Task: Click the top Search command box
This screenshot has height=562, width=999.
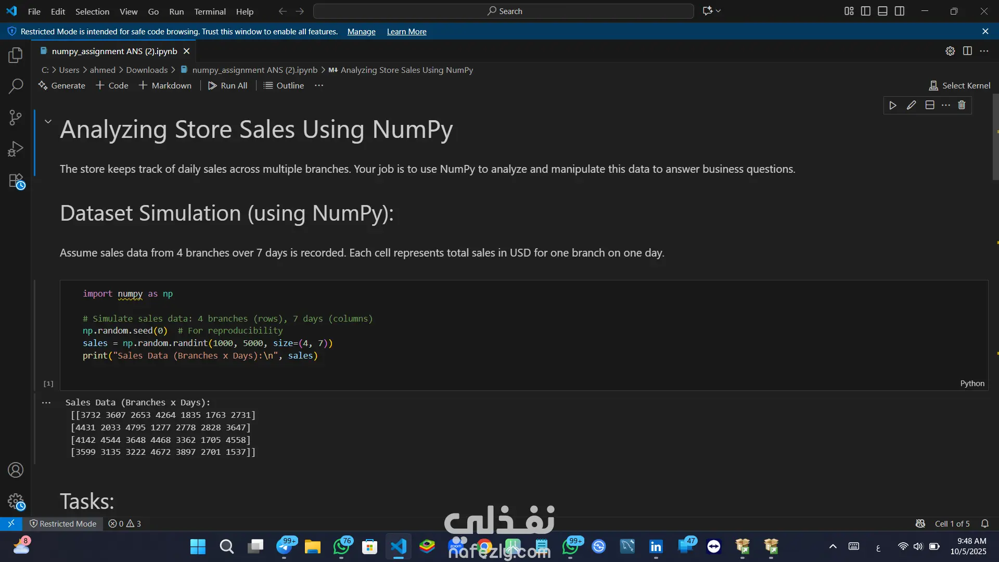Action: [504, 11]
